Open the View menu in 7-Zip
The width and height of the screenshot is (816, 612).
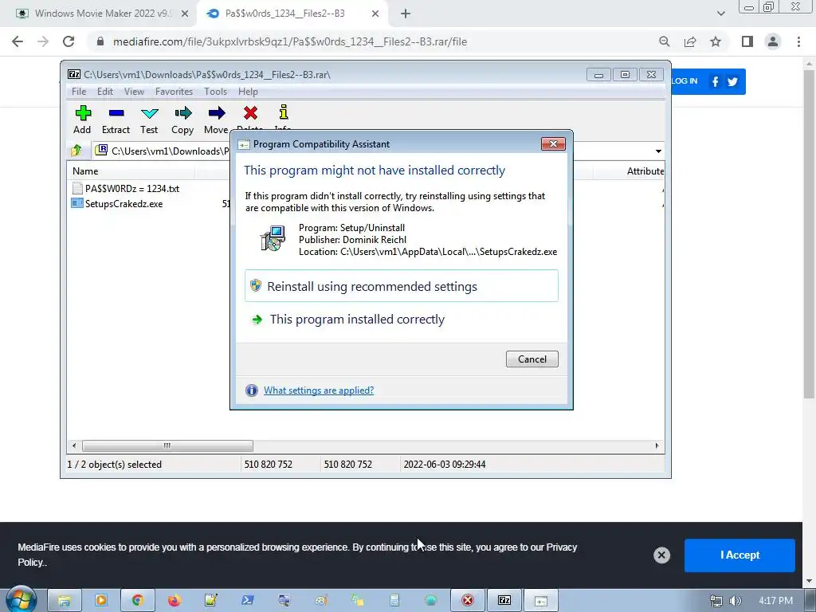(134, 92)
